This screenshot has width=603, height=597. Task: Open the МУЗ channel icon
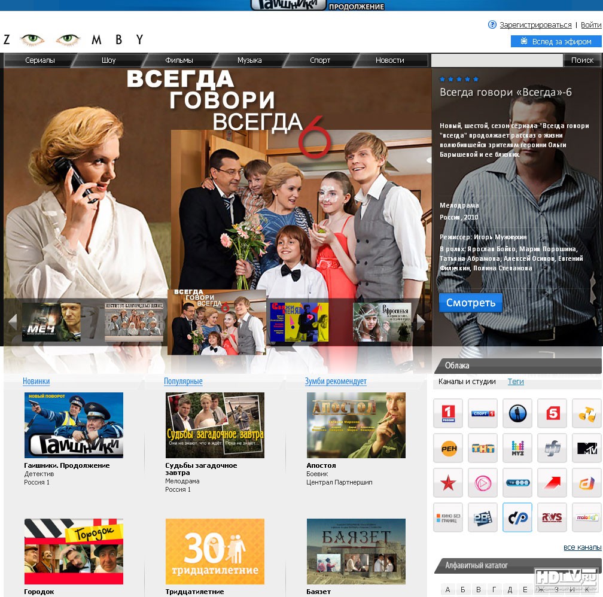(517, 447)
